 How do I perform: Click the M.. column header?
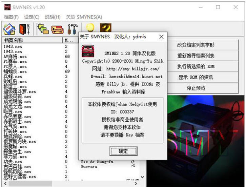(70, 40)
